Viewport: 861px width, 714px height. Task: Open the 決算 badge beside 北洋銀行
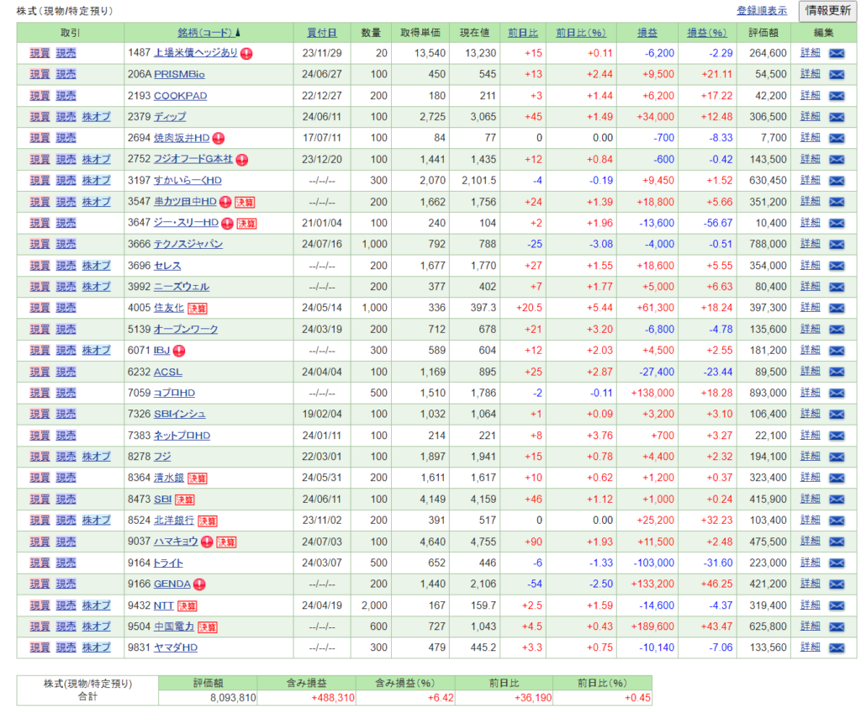208,521
